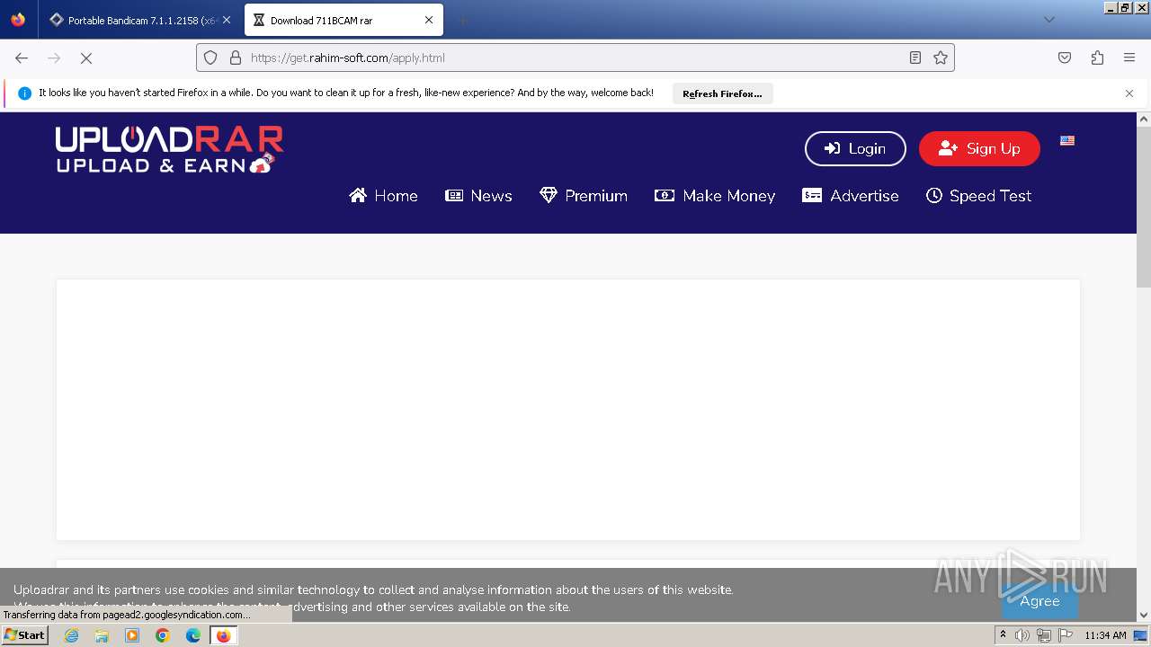The image size is (1151, 647).
Task: Click the 11:34 AM clock
Action: (x=1105, y=635)
